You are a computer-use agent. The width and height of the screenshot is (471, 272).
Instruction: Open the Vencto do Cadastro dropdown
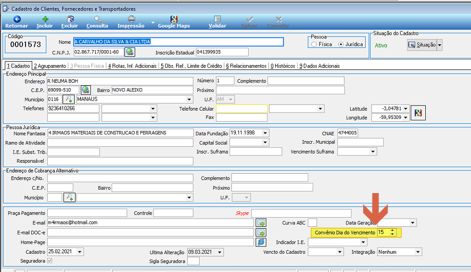click(x=340, y=252)
